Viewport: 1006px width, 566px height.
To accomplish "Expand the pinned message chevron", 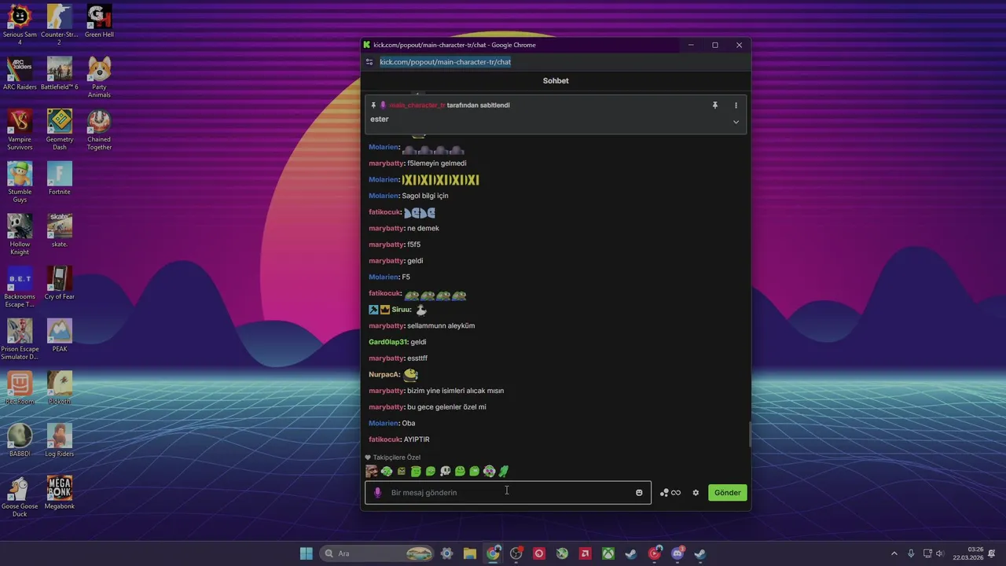I will pos(736,122).
